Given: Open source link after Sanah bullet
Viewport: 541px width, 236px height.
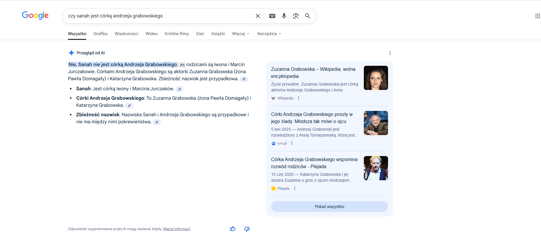Looking at the screenshot, I should point(180,89).
